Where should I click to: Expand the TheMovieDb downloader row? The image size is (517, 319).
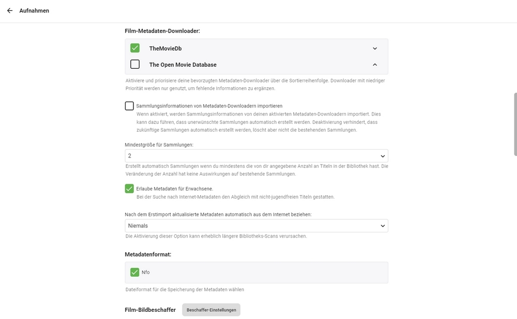[375, 48]
